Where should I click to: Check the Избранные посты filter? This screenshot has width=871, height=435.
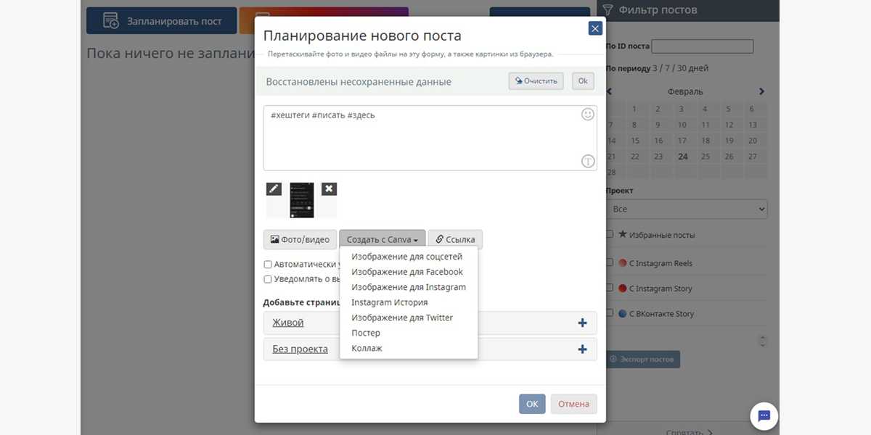tap(610, 235)
